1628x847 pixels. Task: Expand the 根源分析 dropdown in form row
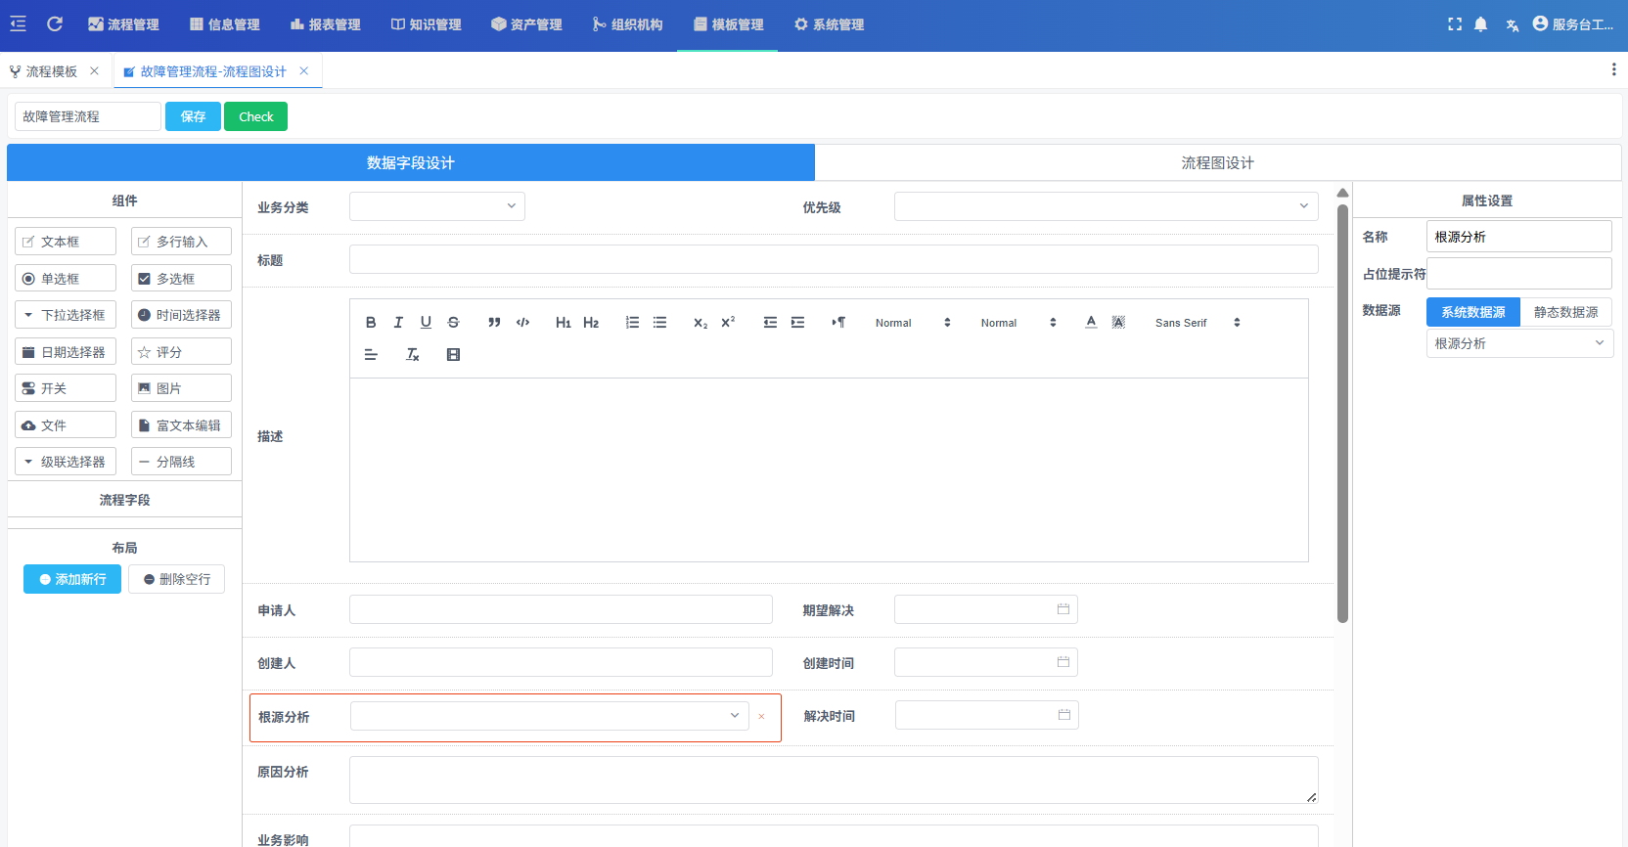(550, 716)
